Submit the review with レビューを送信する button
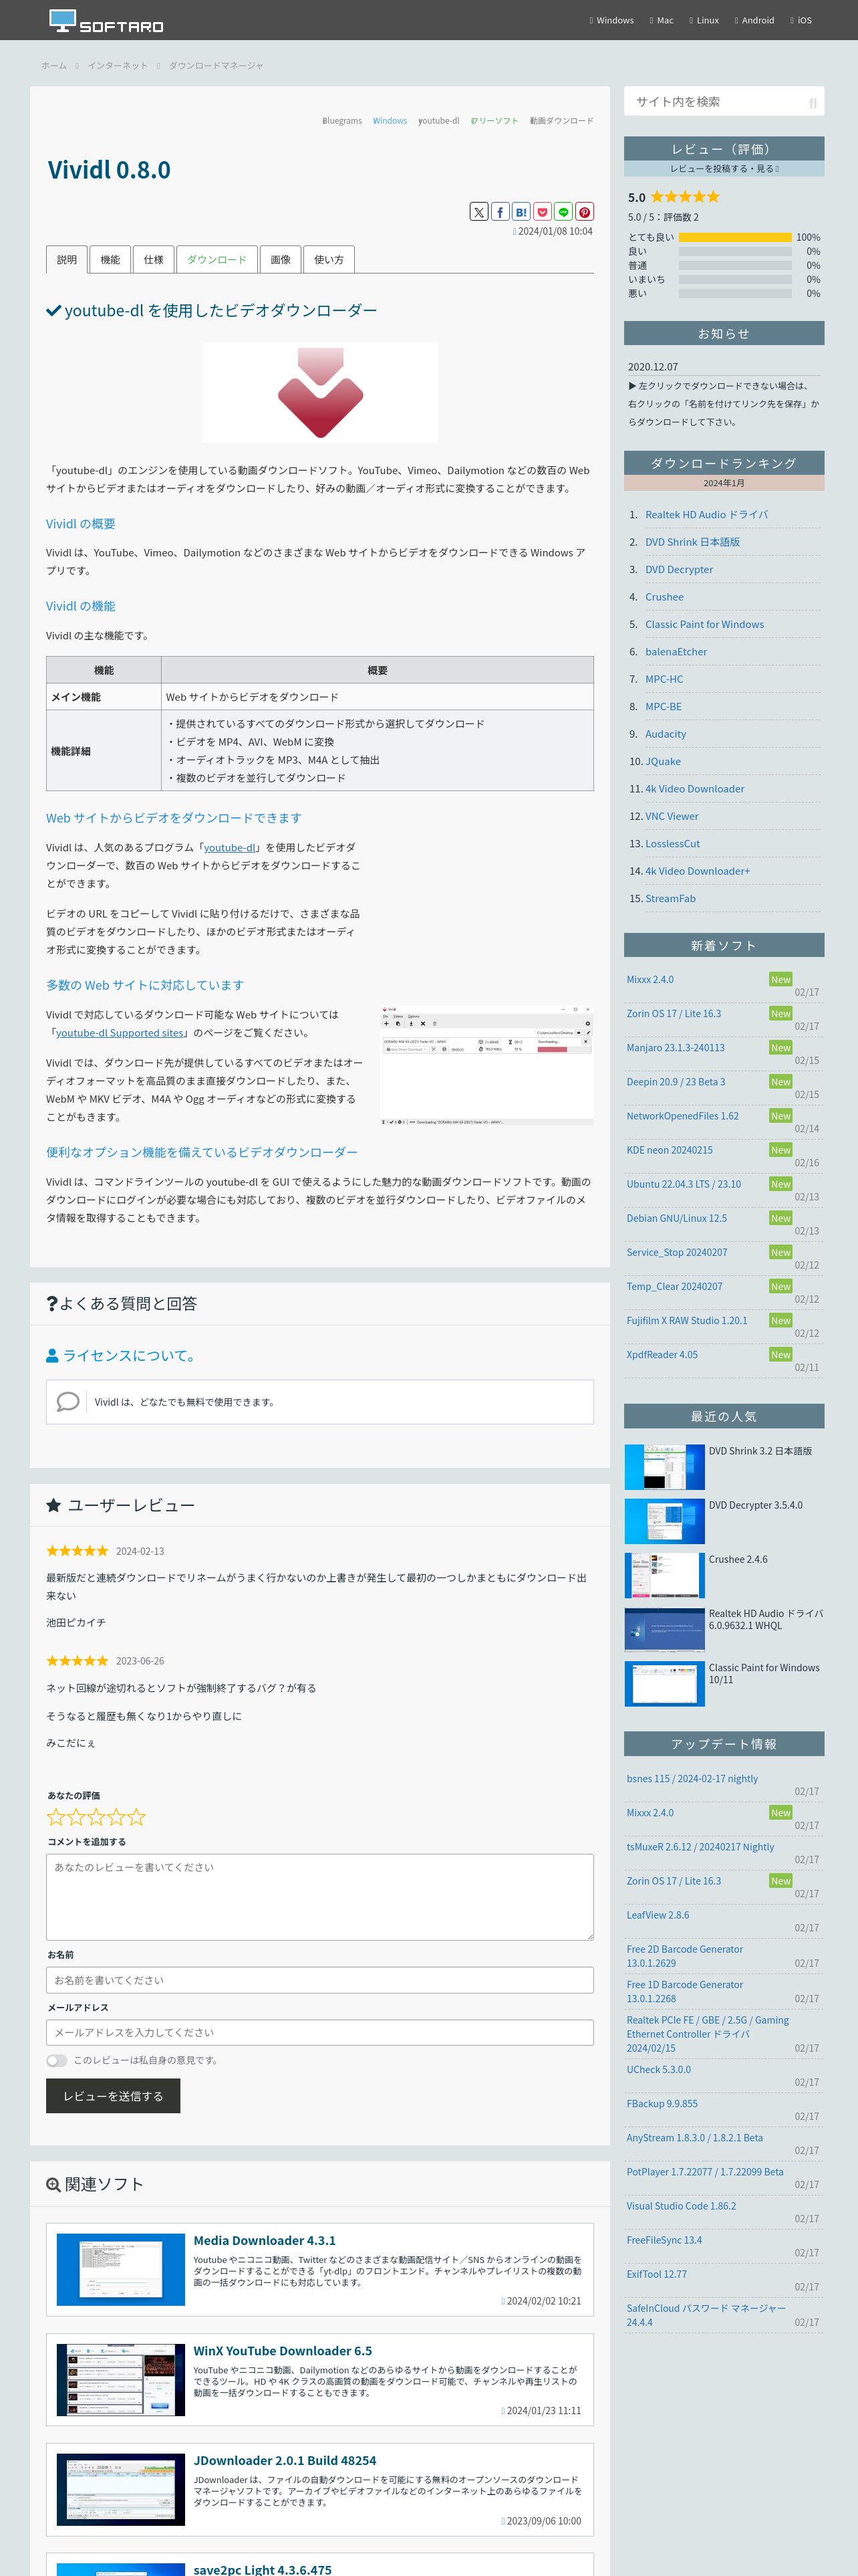This screenshot has width=858, height=2576. pos(113,2096)
